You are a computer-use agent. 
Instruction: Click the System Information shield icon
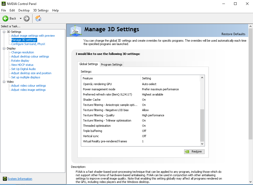pos(4,179)
